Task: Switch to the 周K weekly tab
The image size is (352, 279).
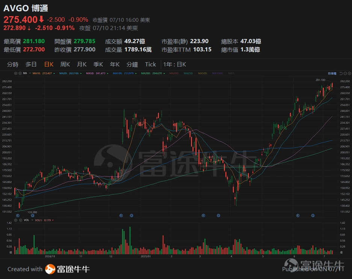Action: [x=65, y=64]
